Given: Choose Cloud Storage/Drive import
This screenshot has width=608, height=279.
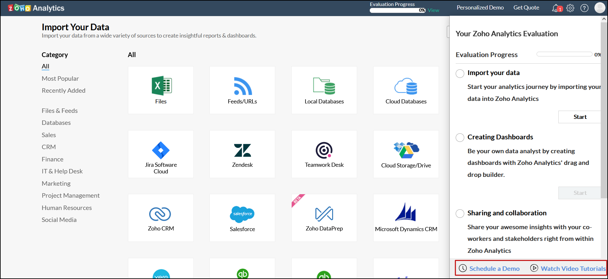Looking at the screenshot, I should (x=406, y=154).
